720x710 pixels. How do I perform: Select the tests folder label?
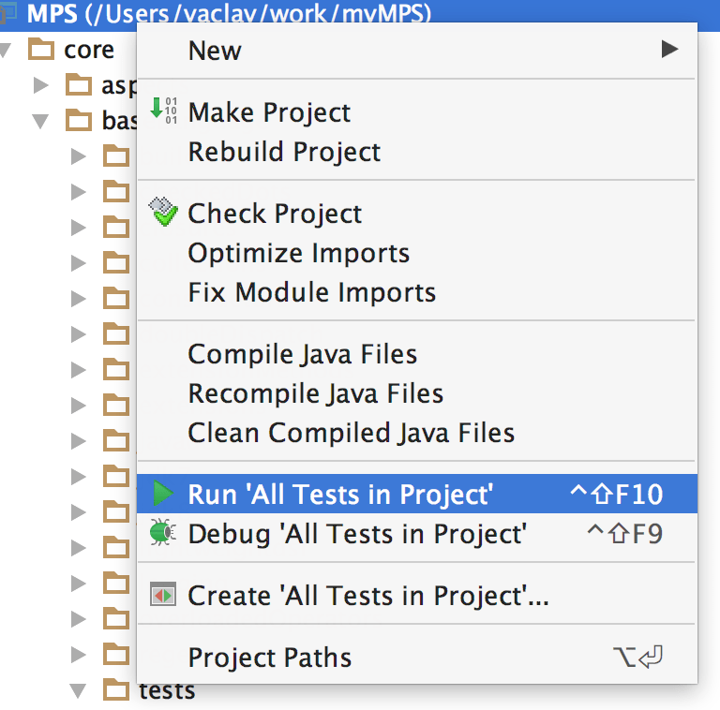tap(167, 692)
